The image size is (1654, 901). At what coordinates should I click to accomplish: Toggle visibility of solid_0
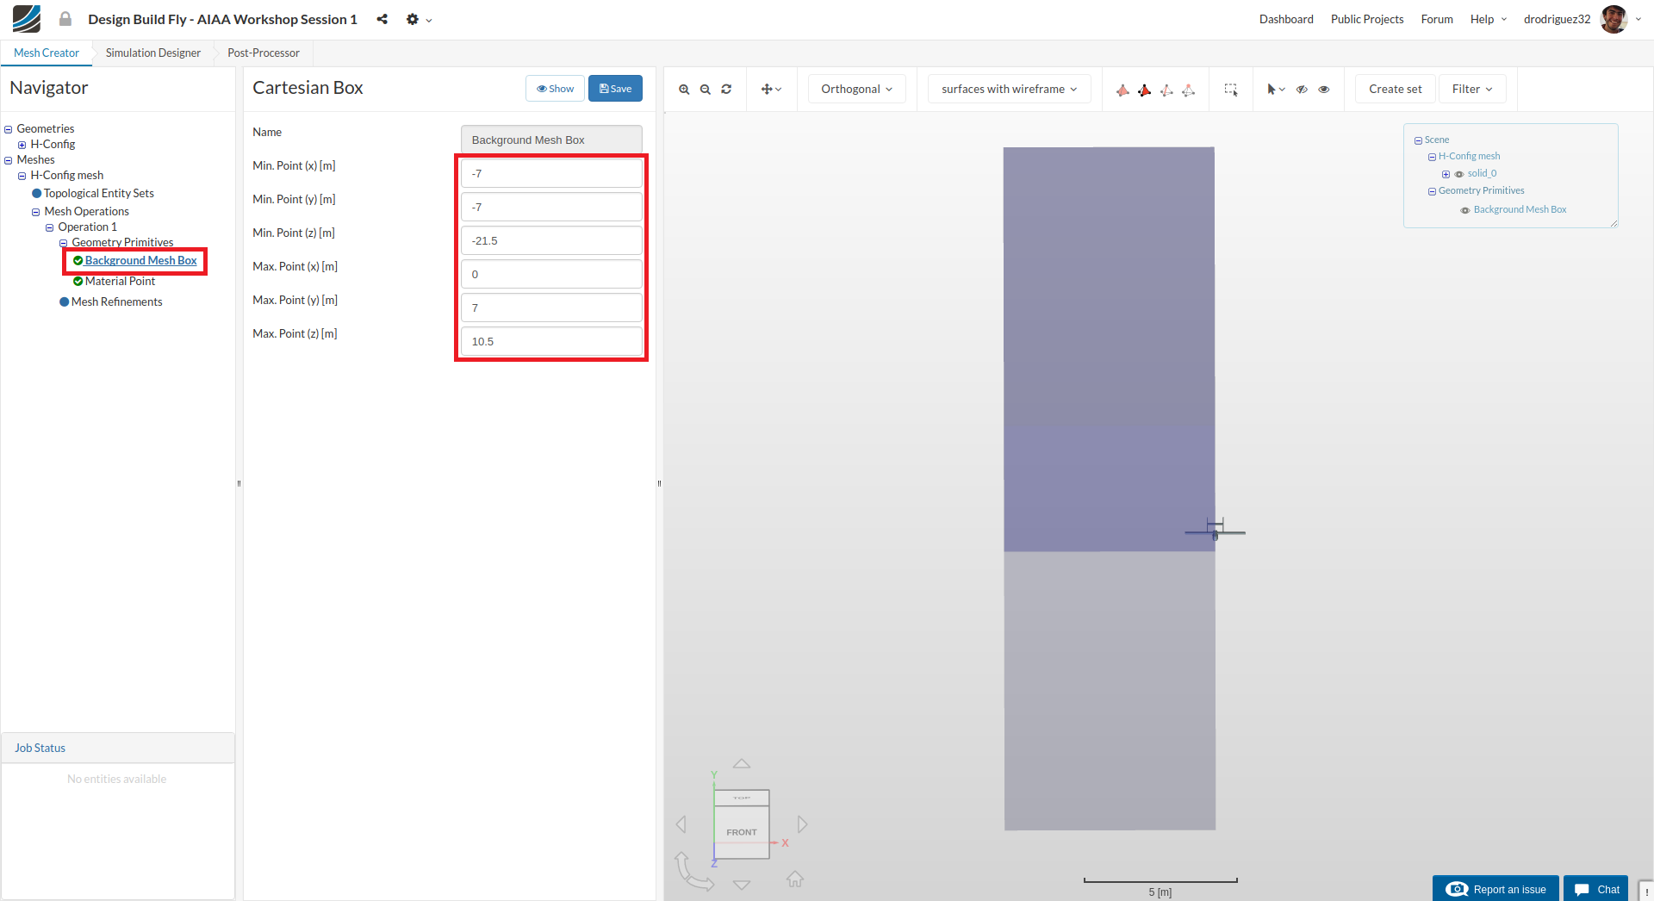(1459, 174)
